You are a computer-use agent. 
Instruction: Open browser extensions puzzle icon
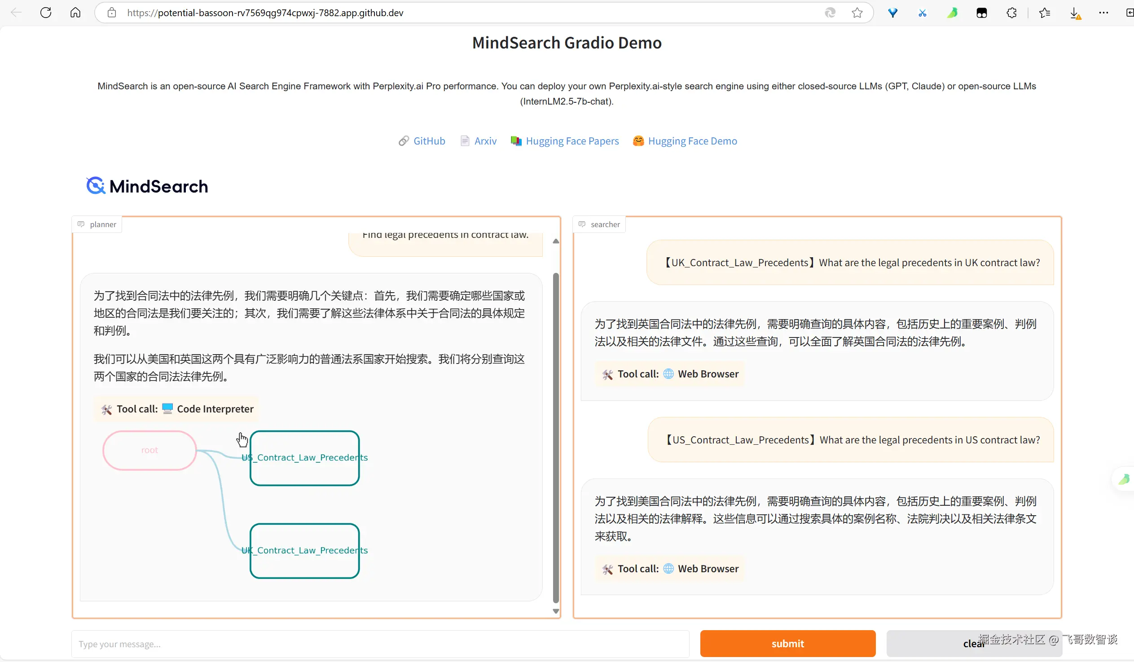1011,13
